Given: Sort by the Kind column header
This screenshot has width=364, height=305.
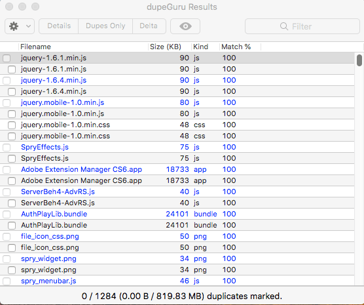Looking at the screenshot, I should coord(206,47).
